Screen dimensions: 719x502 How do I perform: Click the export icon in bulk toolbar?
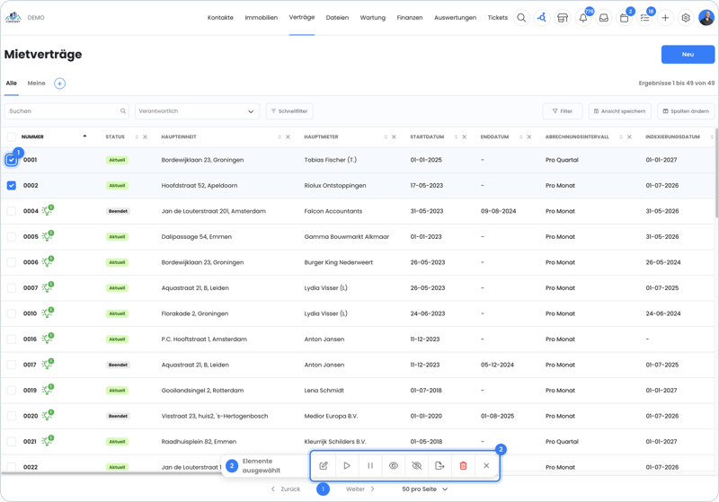click(x=439, y=466)
